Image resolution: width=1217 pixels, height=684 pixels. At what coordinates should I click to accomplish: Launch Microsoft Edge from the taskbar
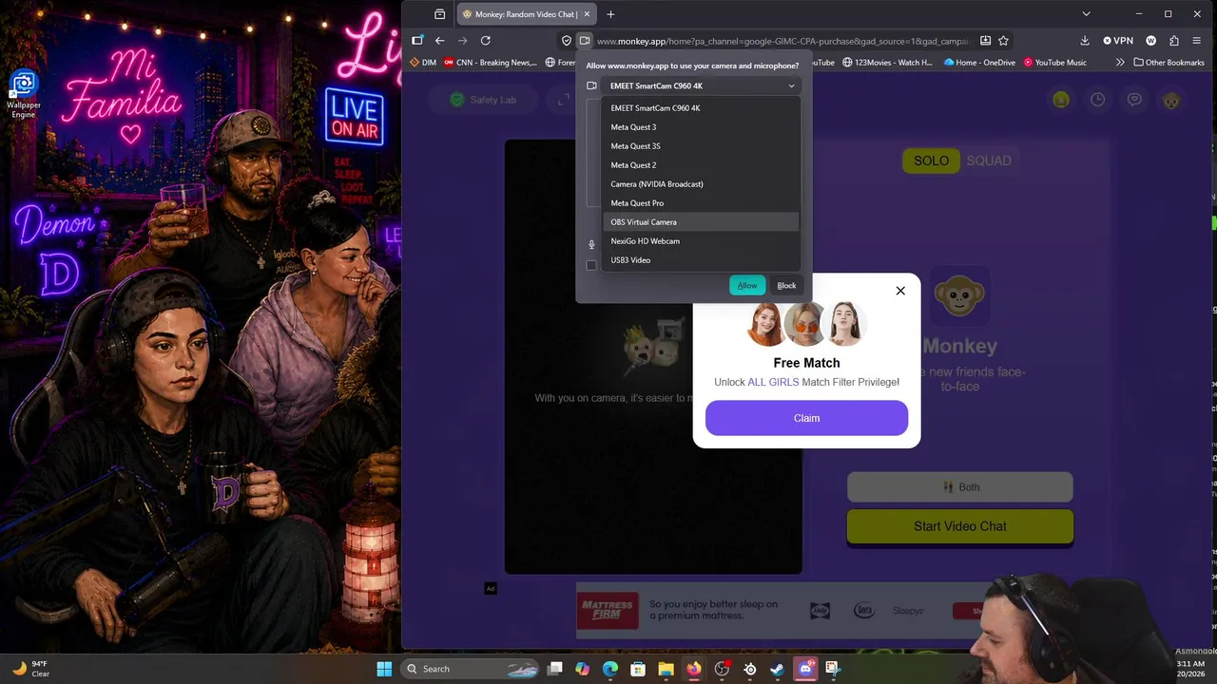tap(610, 669)
